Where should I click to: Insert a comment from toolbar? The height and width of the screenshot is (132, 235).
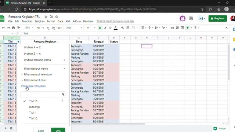[x=177, y=28]
